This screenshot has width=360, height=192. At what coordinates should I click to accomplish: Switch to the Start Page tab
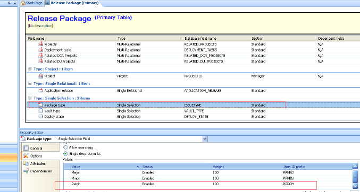pos(31,3)
